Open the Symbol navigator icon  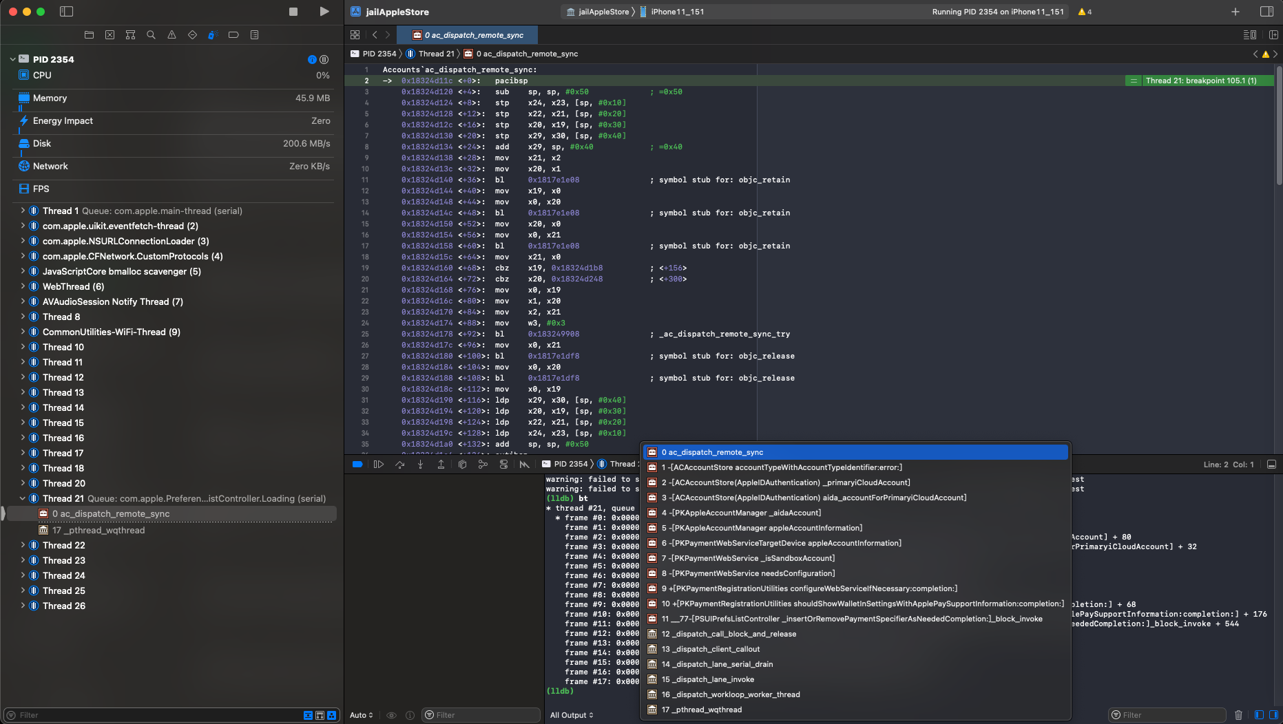click(x=130, y=34)
